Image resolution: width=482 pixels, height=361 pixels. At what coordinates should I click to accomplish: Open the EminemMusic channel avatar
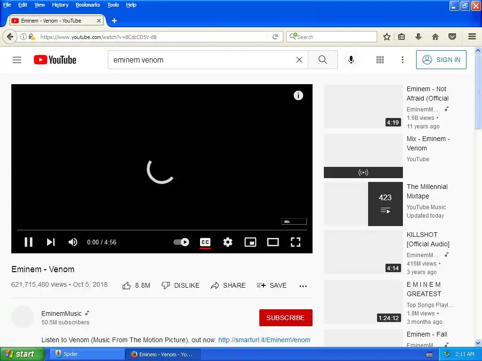click(x=23, y=317)
